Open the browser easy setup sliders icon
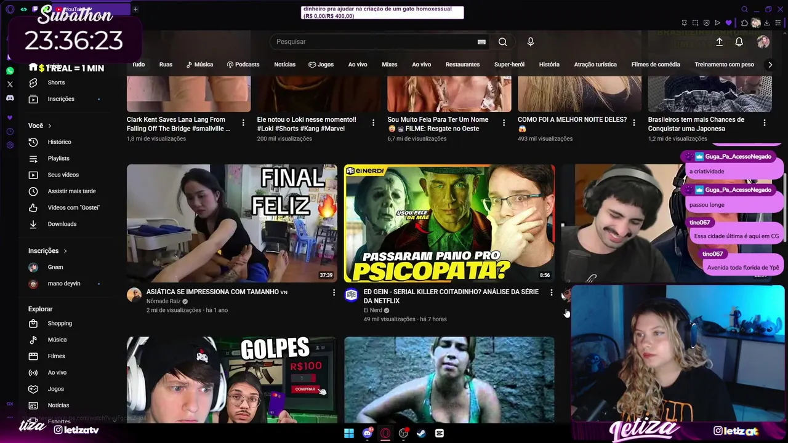 tap(778, 23)
